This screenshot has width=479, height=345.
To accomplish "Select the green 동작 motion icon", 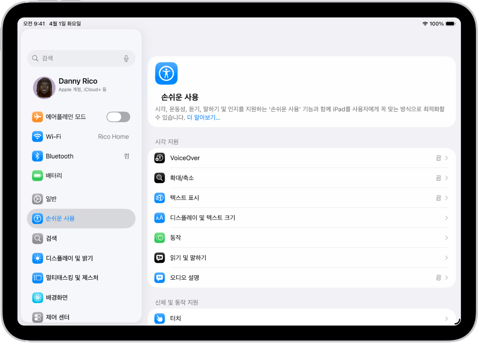I will coord(160,238).
